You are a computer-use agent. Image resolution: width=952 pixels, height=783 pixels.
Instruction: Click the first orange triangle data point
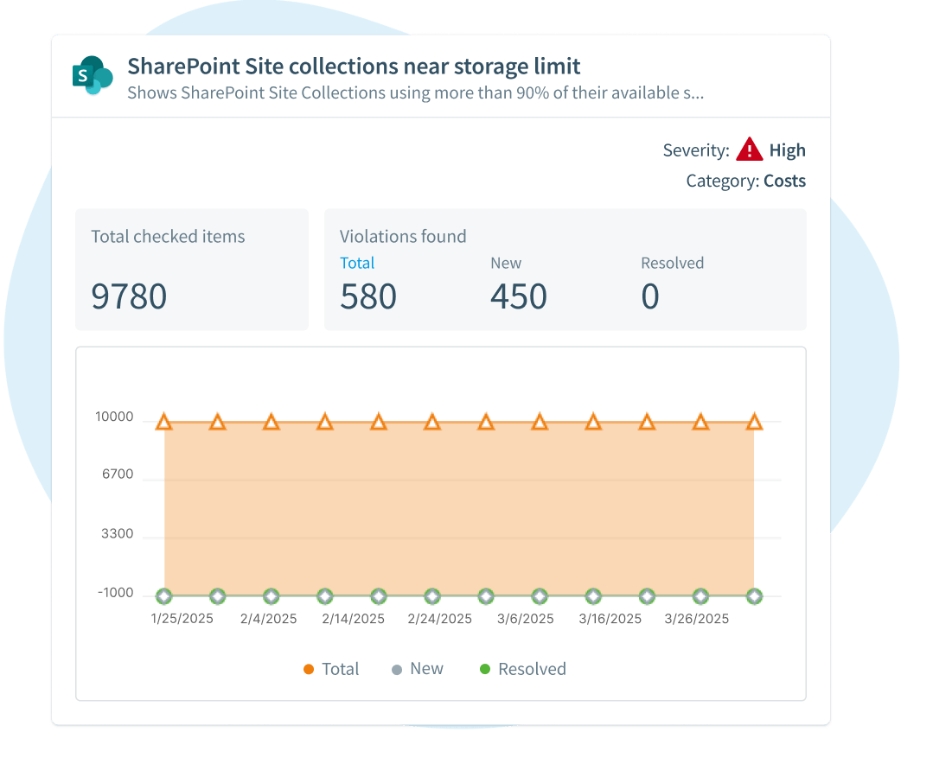tap(164, 422)
